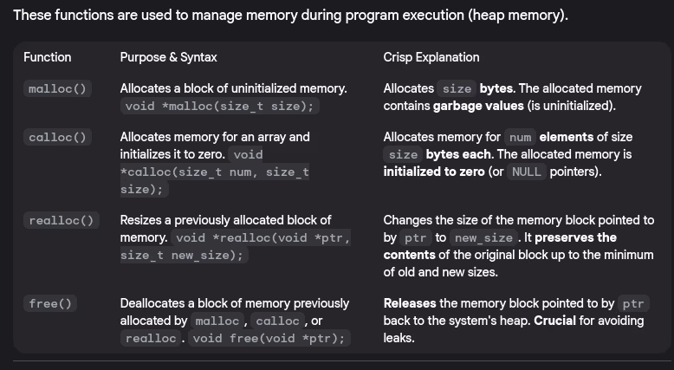Click the realloc() function name cell
The height and width of the screenshot is (370, 674).
pos(61,221)
